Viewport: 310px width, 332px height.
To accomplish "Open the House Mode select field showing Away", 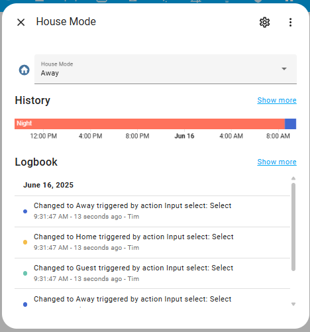I will click(166, 69).
